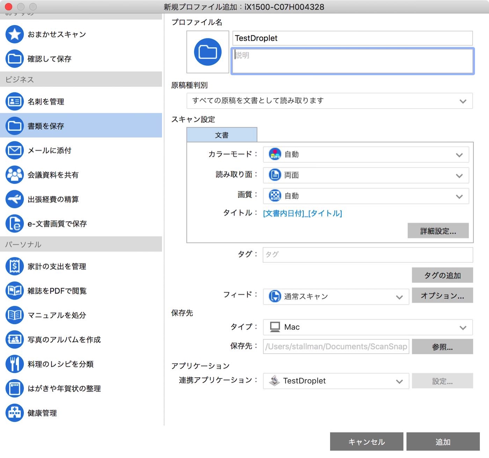Choose the 名刺を管理 business card icon
The image size is (489, 458).
coord(15,102)
